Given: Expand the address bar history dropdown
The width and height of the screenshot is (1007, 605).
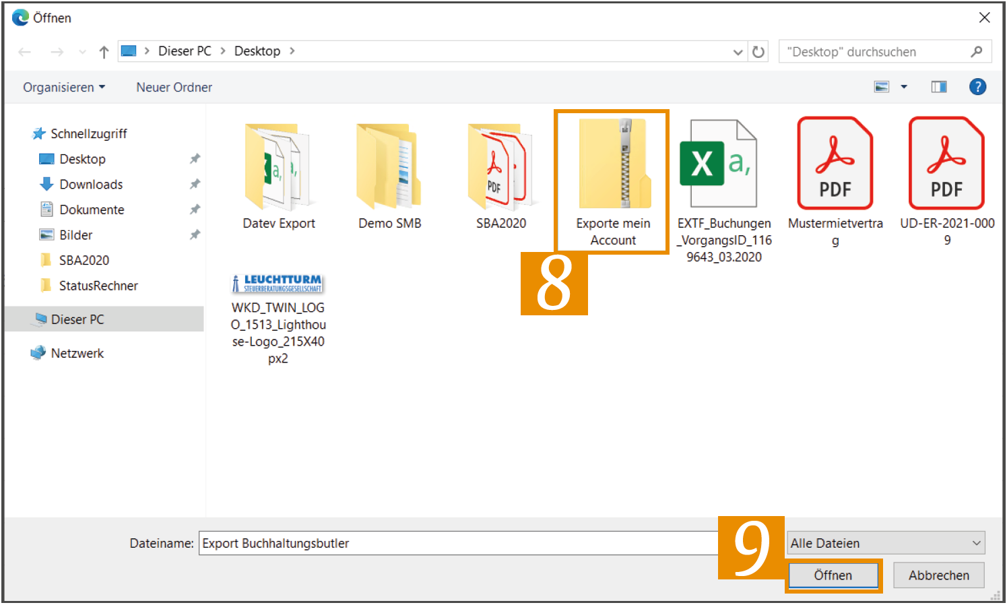Looking at the screenshot, I should (x=738, y=52).
